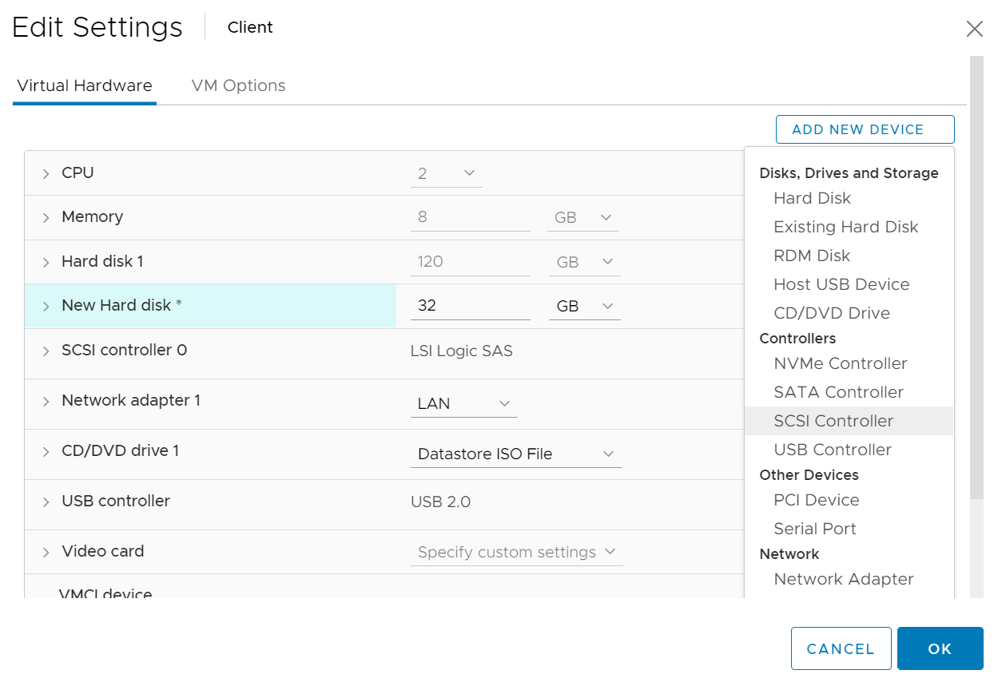The height and width of the screenshot is (682, 994).
Task: Add a Serial Port device
Action: 814,528
